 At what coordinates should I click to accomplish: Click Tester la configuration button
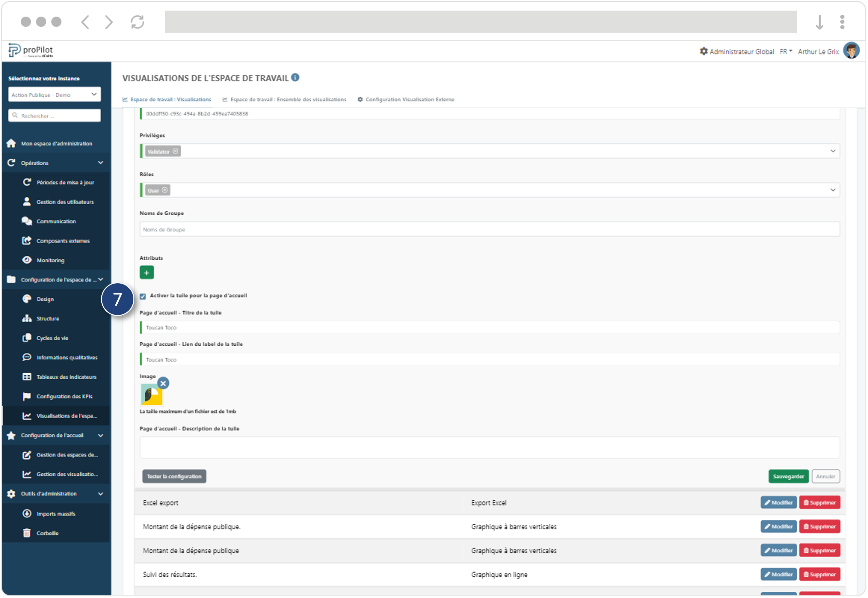click(174, 477)
